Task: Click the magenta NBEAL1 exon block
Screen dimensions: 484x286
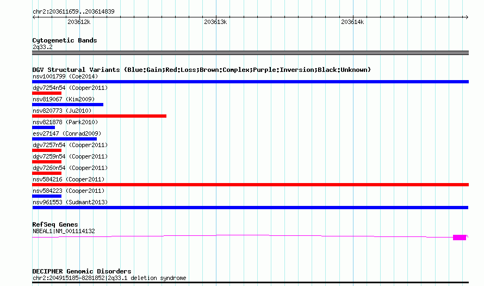Action: tap(460, 238)
